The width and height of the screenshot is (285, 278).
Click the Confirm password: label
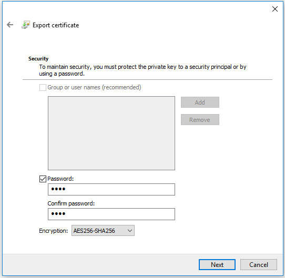coord(71,203)
